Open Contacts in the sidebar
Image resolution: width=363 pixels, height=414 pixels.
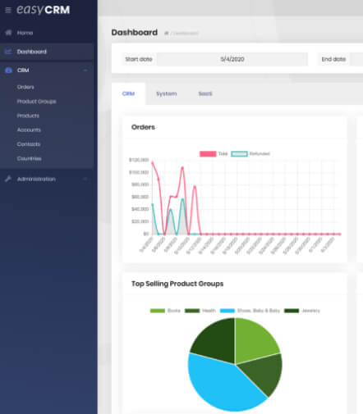coord(29,144)
